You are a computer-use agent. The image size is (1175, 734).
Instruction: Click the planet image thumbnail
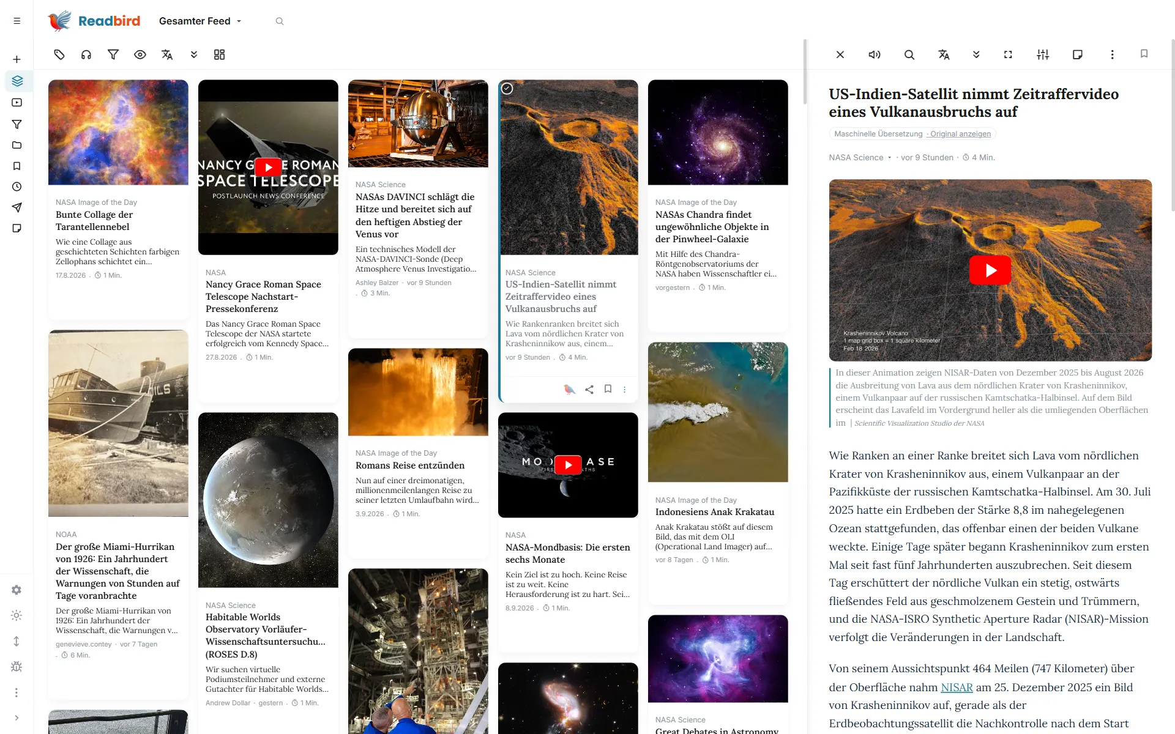coord(268,500)
